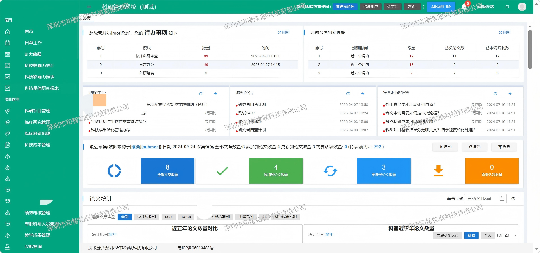This screenshot has height=253, width=540.
Task: Select the 全部 article type filter
Action: coord(125,217)
